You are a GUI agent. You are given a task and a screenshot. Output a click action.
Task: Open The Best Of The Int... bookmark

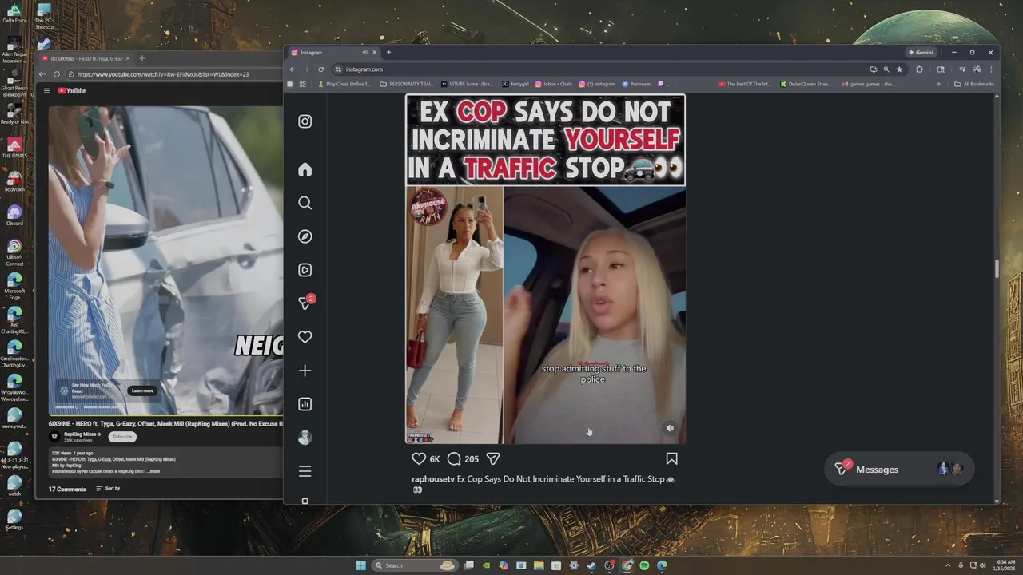[x=745, y=84]
